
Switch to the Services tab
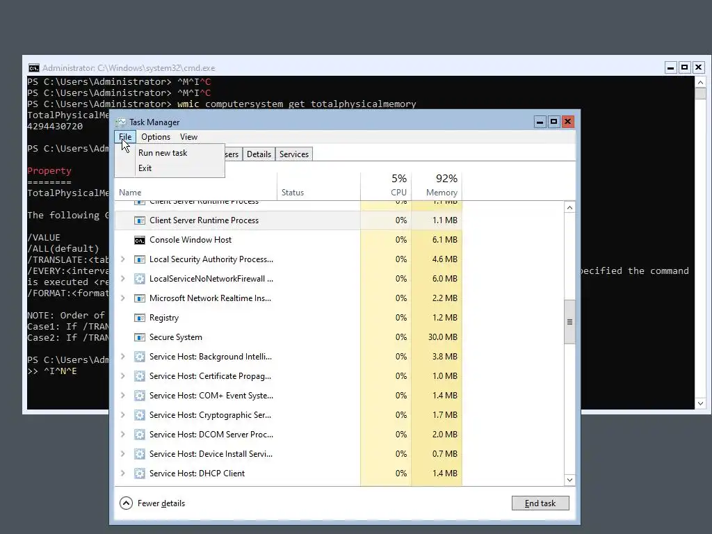[x=294, y=154]
